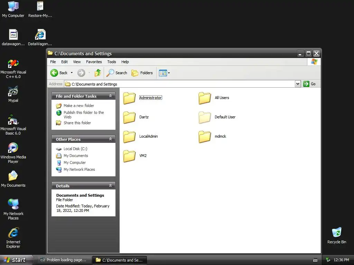The height and width of the screenshot is (265, 354).
Task: Select the VM2 folder icon
Action: (x=129, y=156)
